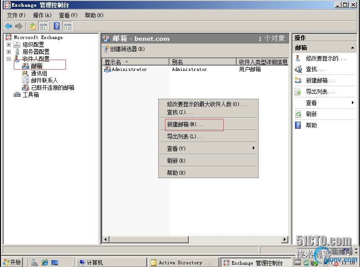360x267 pixels.
Task: Click the horizontal scrollbar left arrow
Action: [105, 240]
